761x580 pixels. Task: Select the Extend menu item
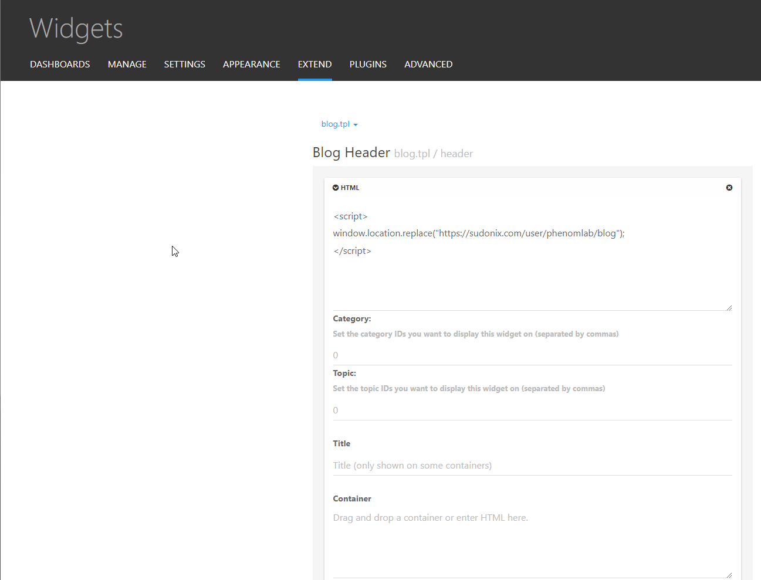pyautogui.click(x=314, y=65)
